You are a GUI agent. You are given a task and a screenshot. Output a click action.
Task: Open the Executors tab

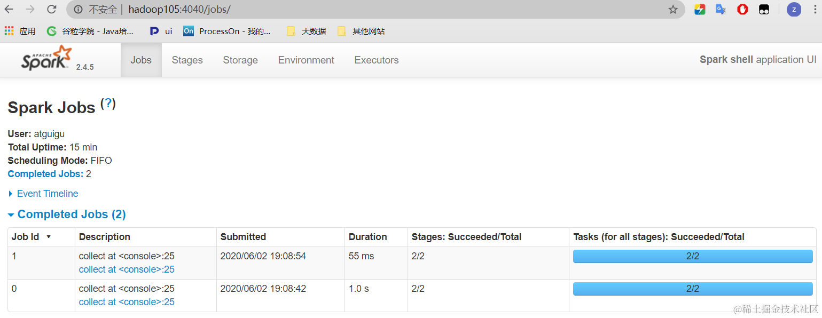click(376, 60)
